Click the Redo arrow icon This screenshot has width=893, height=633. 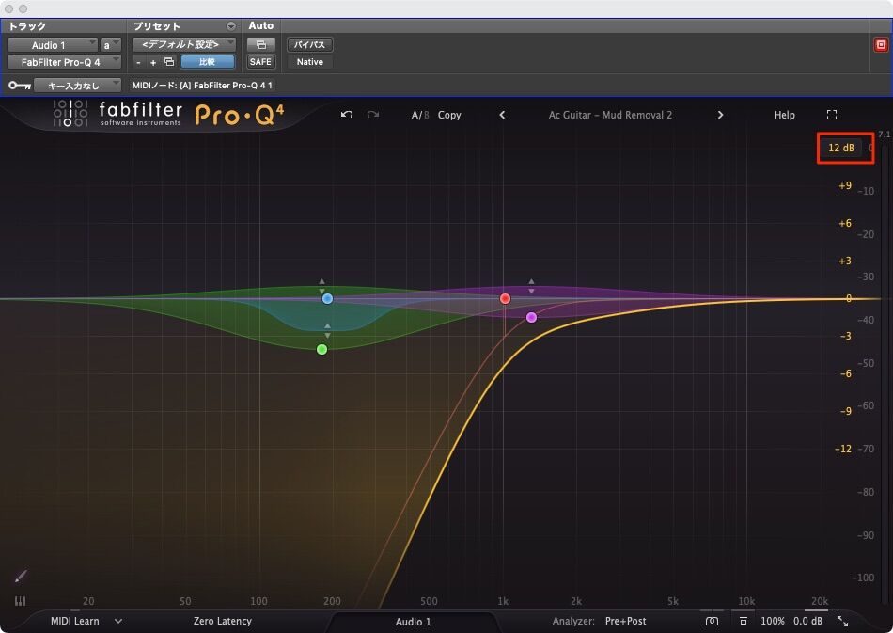(373, 115)
